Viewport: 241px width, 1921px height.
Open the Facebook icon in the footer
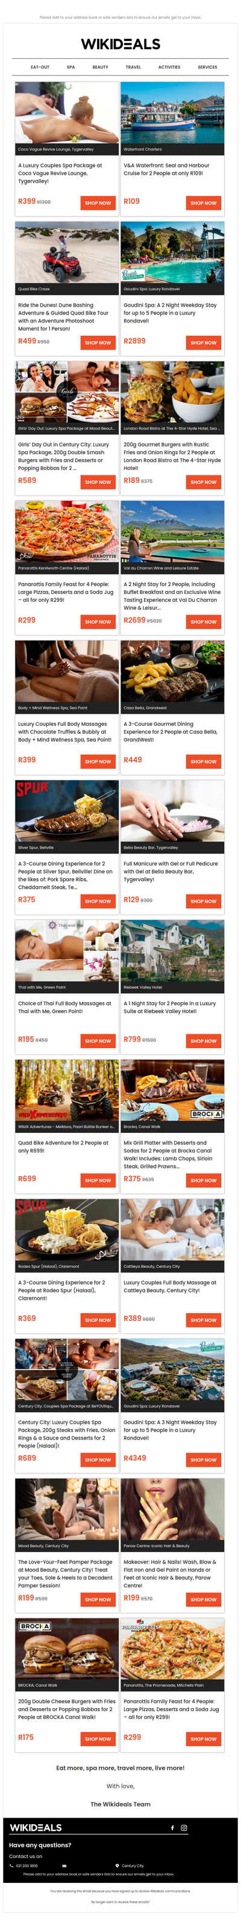tap(172, 1827)
